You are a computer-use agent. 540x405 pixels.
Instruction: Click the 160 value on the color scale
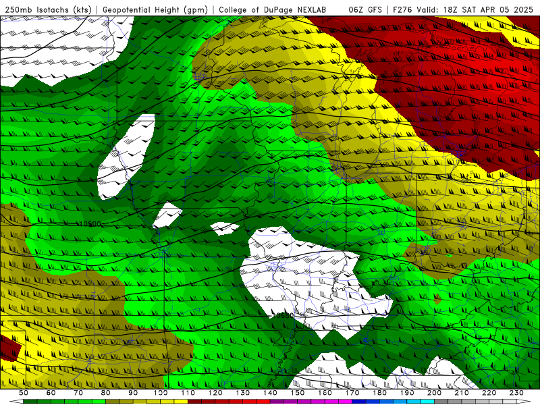click(325, 393)
